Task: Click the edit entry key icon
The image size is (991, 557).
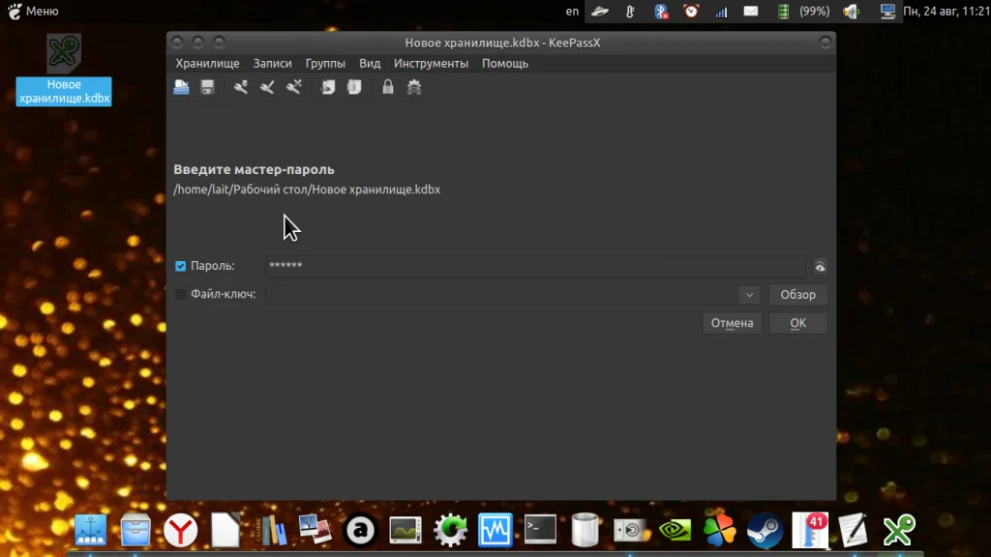Action: click(x=267, y=87)
